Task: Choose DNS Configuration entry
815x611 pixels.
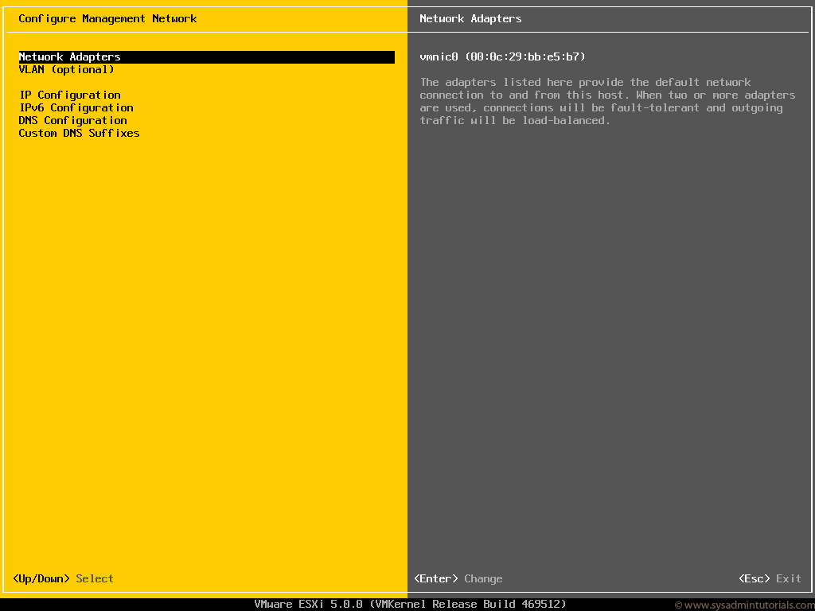Action: tap(72, 121)
